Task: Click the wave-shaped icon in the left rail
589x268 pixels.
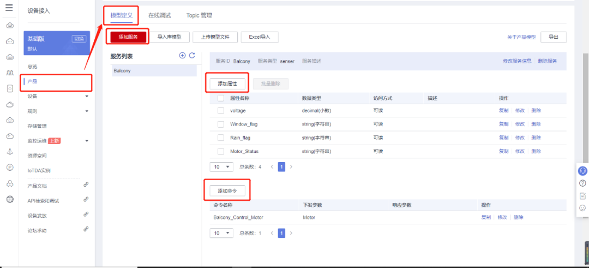Action: coord(10,73)
